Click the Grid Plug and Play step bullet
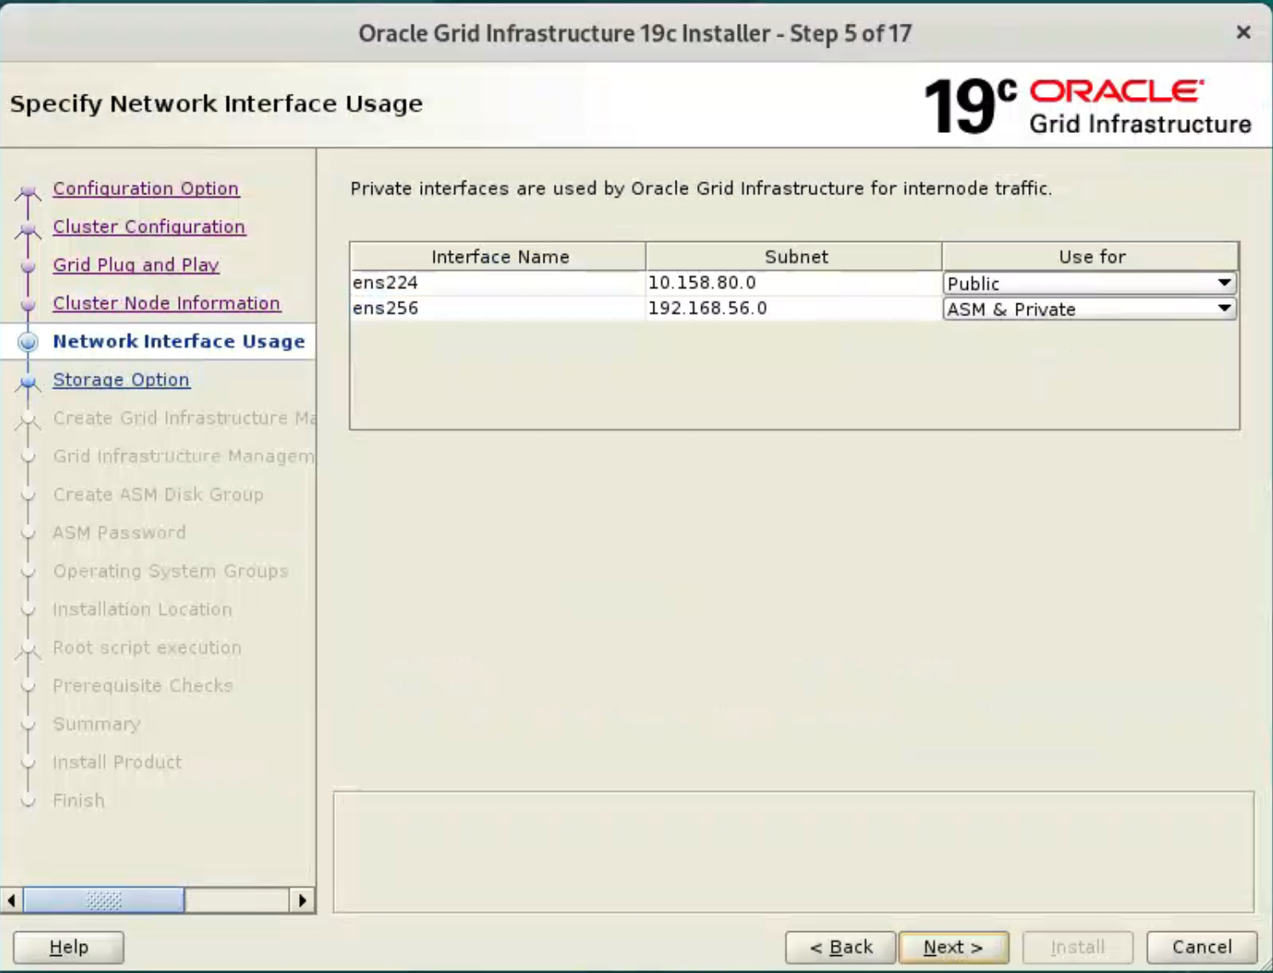This screenshot has width=1273, height=973. (x=28, y=267)
